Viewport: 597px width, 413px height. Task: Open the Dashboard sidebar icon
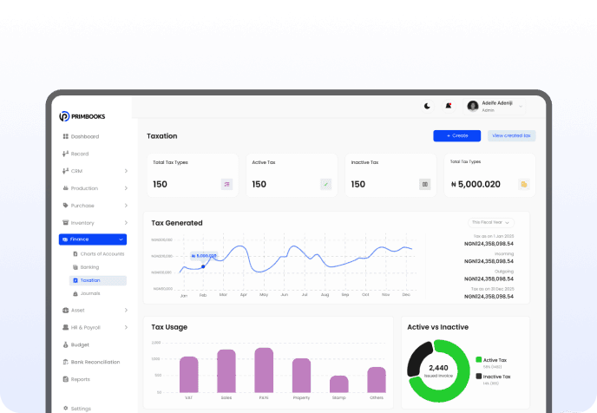pyautogui.click(x=65, y=136)
